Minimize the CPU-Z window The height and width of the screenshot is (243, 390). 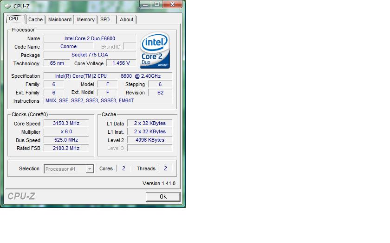[145, 4]
